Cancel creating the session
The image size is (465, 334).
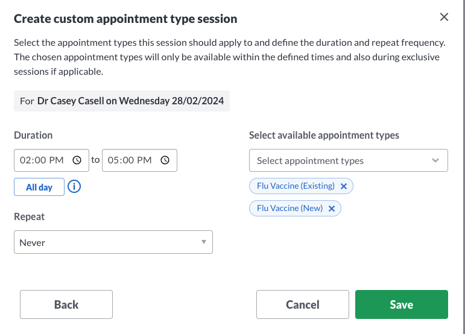tap(303, 304)
